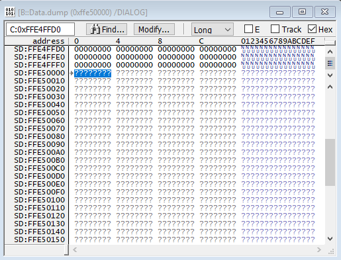Select address row SD:FFE500F0
The image size is (341, 260).
pos(40,192)
